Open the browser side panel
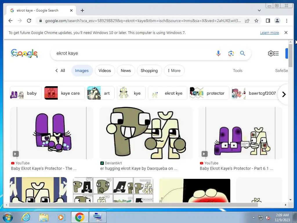Screen dimensions: 297x223 (x=268, y=21)
